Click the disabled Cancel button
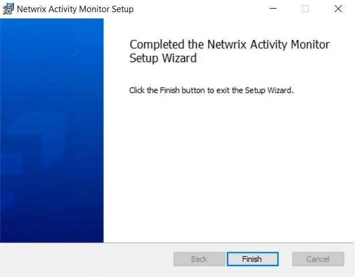 click(318, 259)
